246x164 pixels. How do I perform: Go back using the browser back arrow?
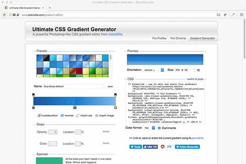5,15
